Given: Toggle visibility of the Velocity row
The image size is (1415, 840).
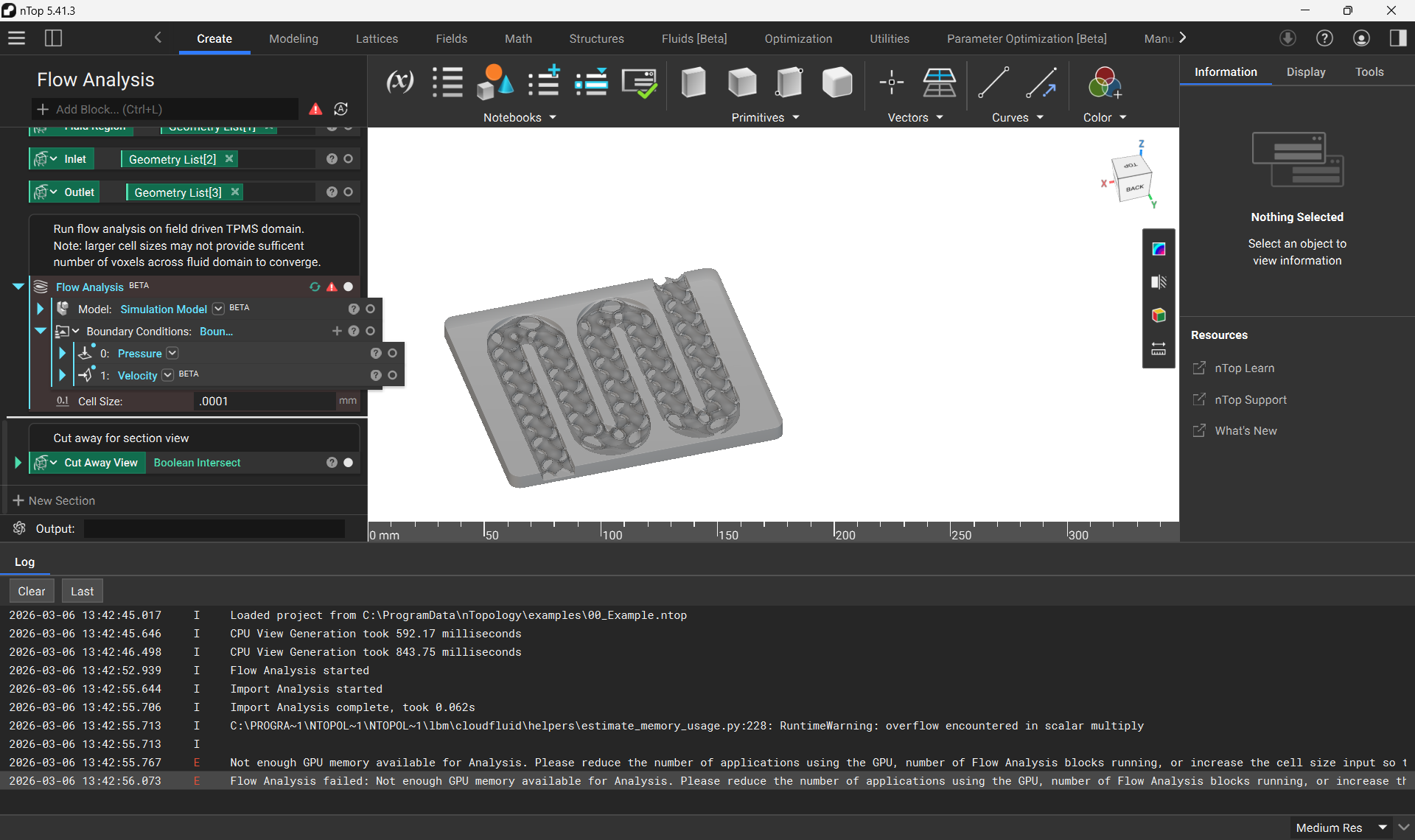Looking at the screenshot, I should click(392, 375).
